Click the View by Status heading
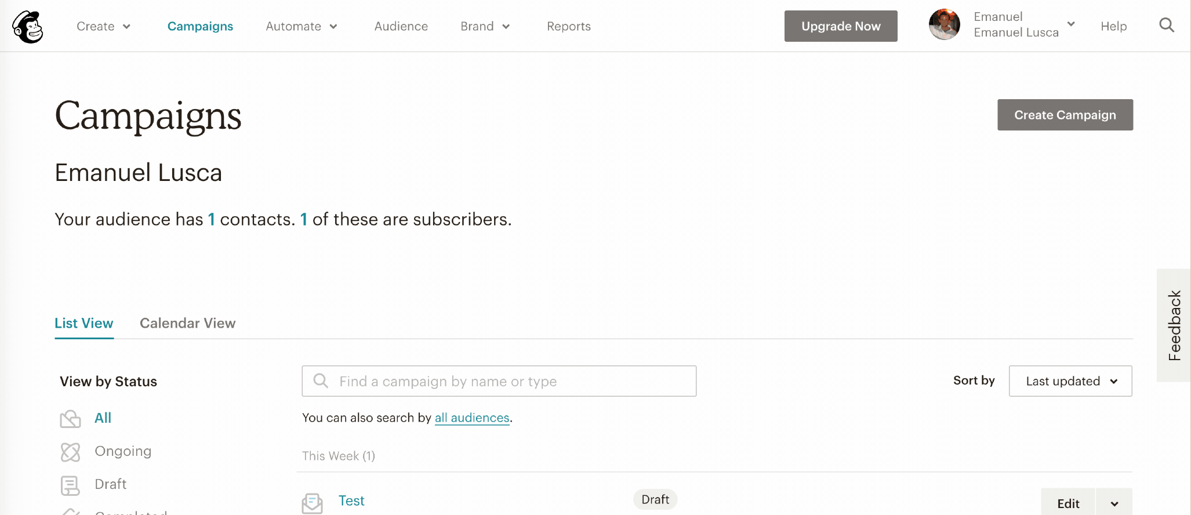 coord(108,382)
